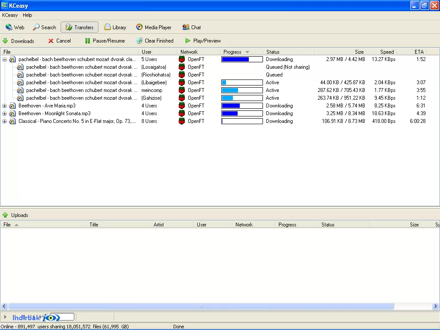Sort downloads by the User column
Viewport: 440px width, 330px height.
158,52
